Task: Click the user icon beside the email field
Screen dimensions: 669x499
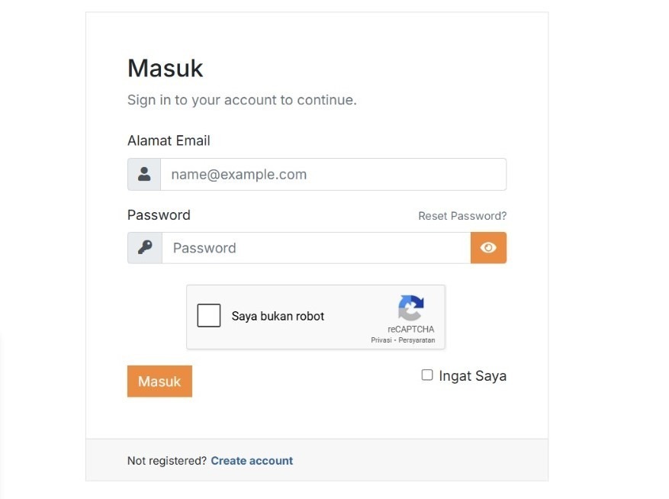Action: (144, 174)
